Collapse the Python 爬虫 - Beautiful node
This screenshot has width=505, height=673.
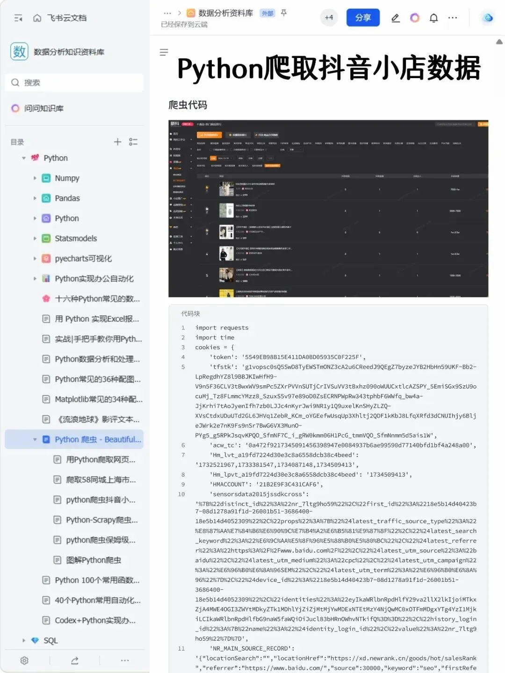pos(35,440)
